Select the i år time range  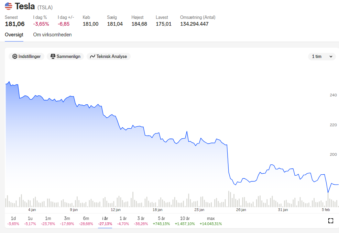tap(105, 221)
